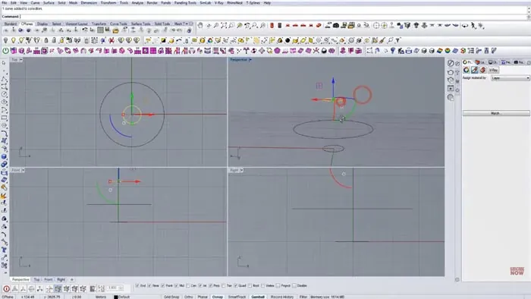Switch to the Top viewport tab at bottom
This screenshot has width=531, height=299.
pyautogui.click(x=36, y=280)
